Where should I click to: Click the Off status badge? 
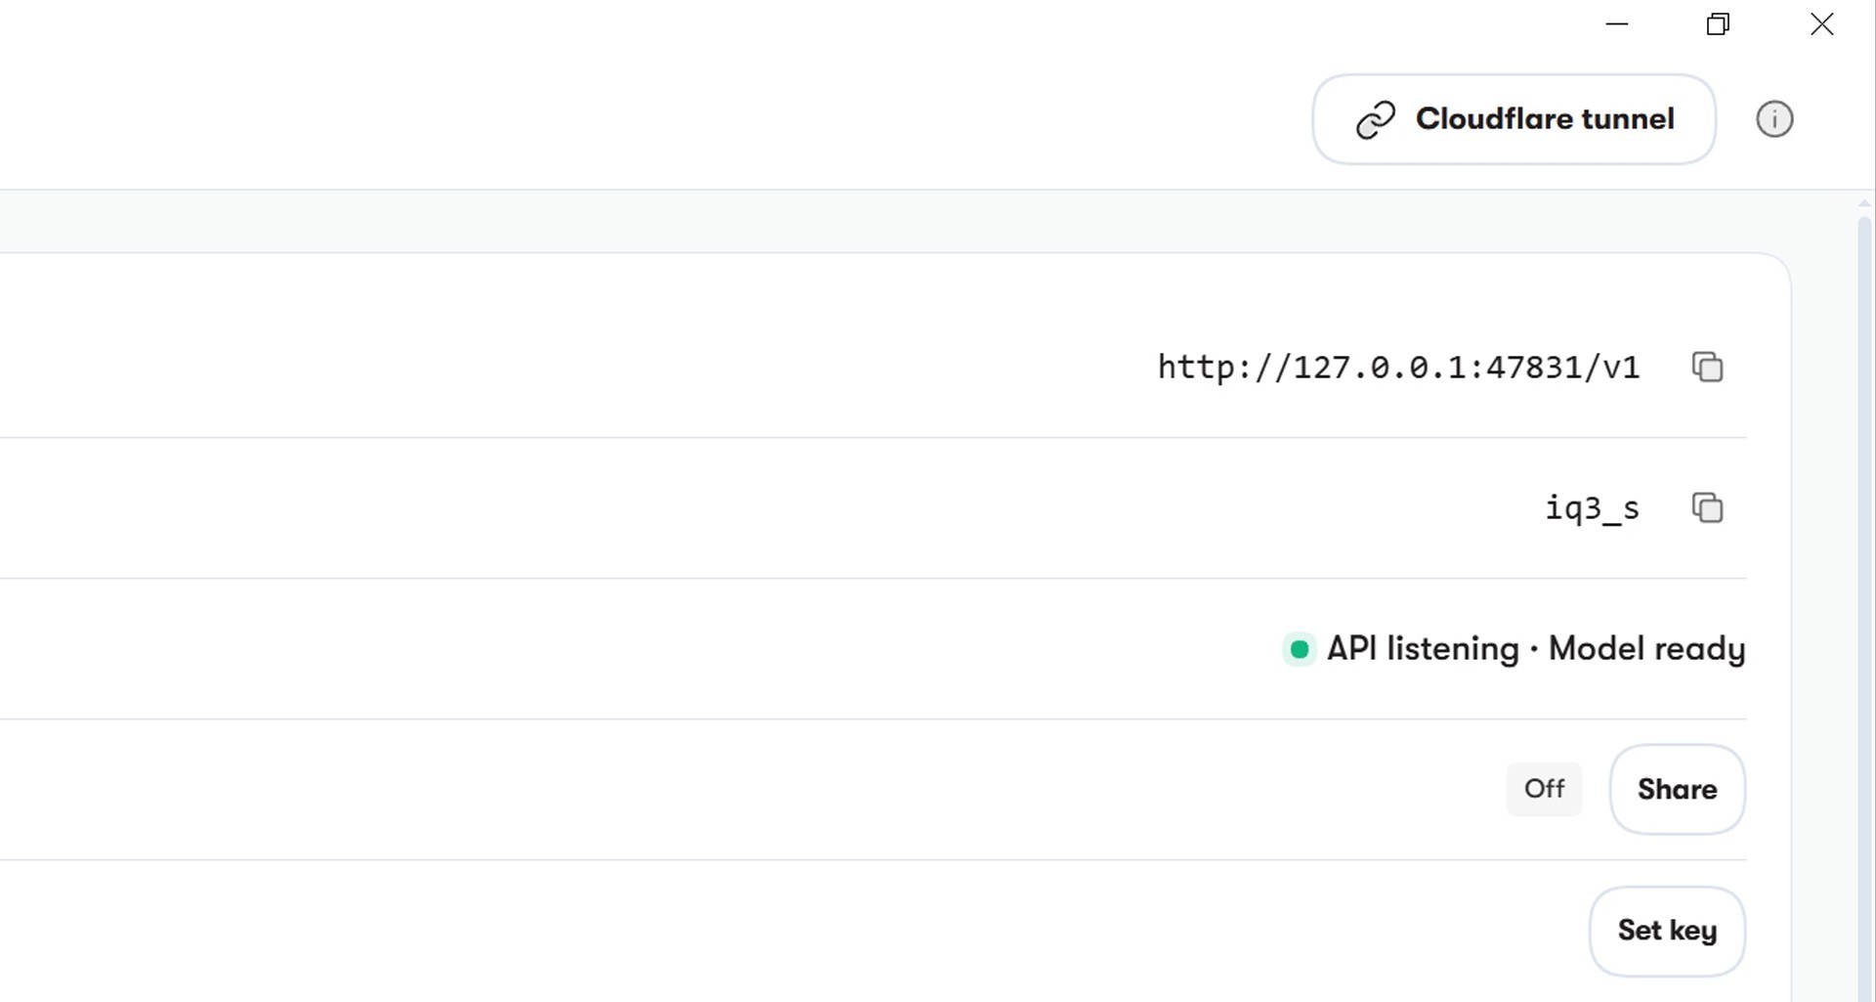pyautogui.click(x=1544, y=789)
